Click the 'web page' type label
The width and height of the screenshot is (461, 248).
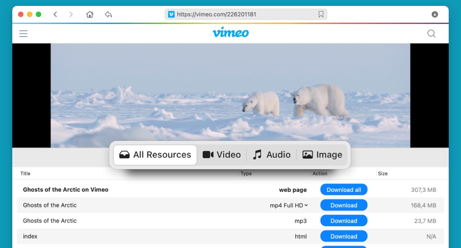click(x=293, y=190)
